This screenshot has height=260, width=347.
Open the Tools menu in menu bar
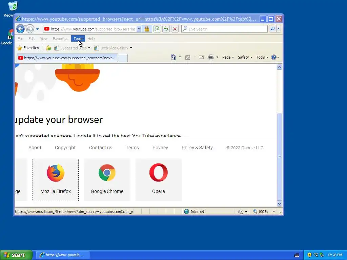[78, 39]
